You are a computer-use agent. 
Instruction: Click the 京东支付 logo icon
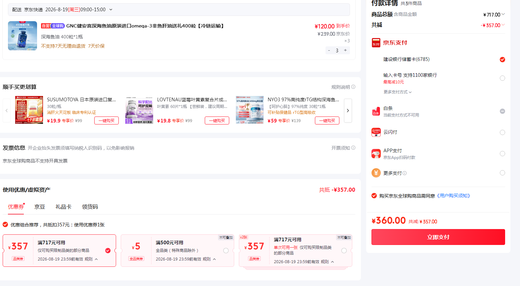[x=376, y=43]
